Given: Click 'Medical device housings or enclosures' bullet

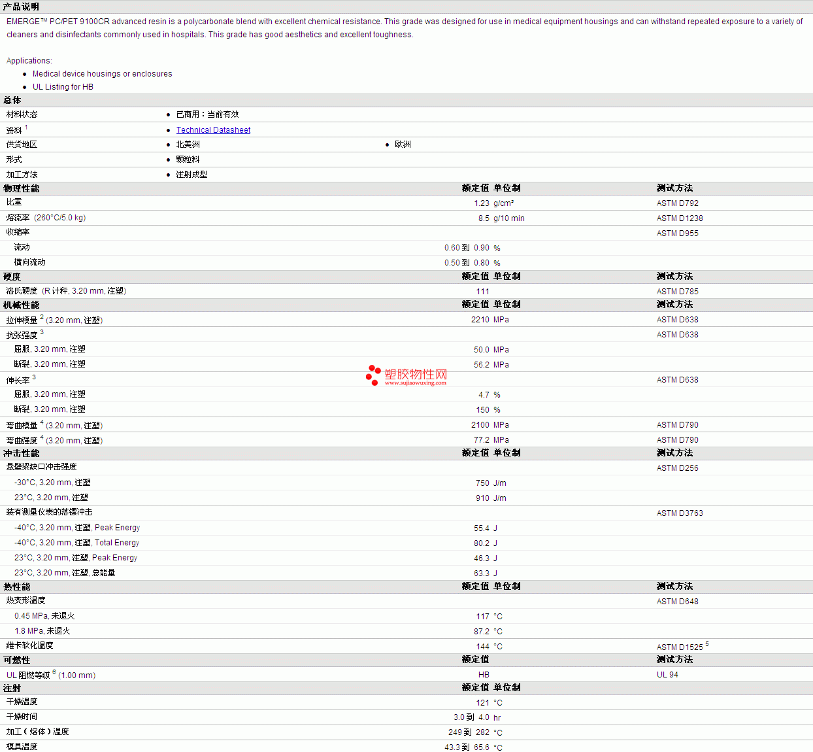Looking at the screenshot, I should [x=103, y=74].
